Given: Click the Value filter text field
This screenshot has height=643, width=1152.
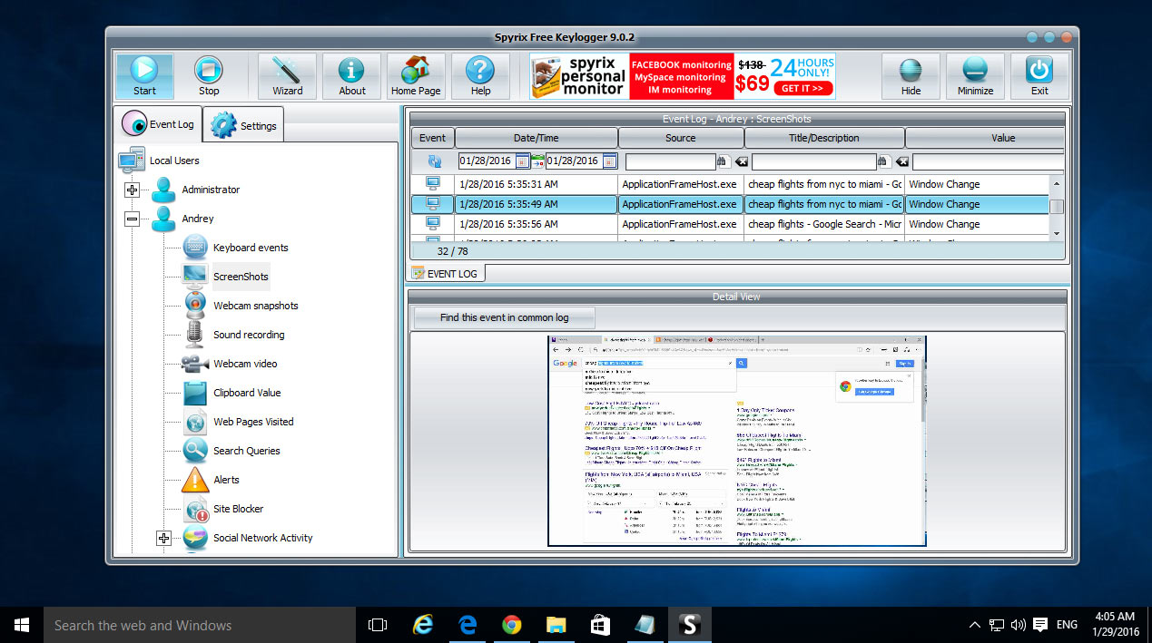Looking at the screenshot, I should (x=988, y=161).
